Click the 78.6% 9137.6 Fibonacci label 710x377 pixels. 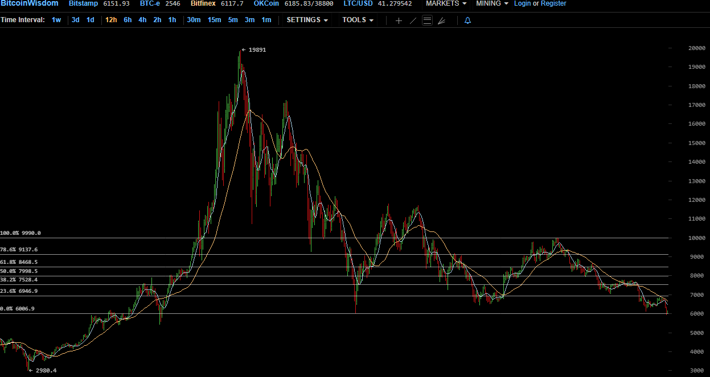click(19, 250)
